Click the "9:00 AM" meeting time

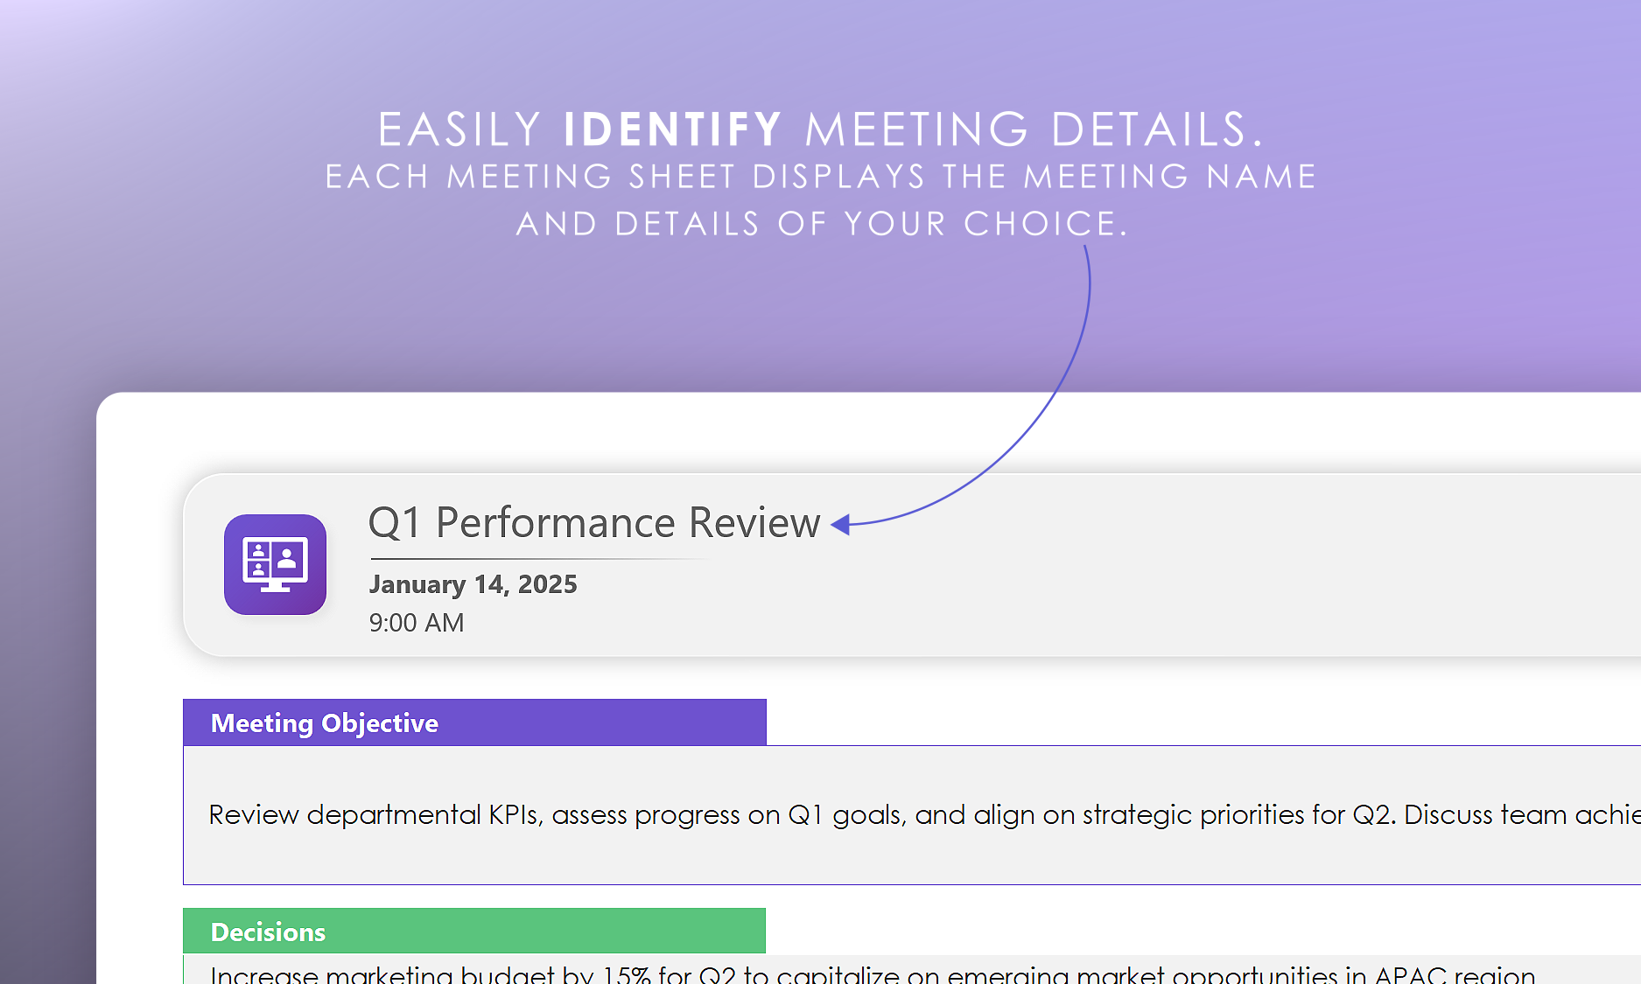tap(417, 623)
